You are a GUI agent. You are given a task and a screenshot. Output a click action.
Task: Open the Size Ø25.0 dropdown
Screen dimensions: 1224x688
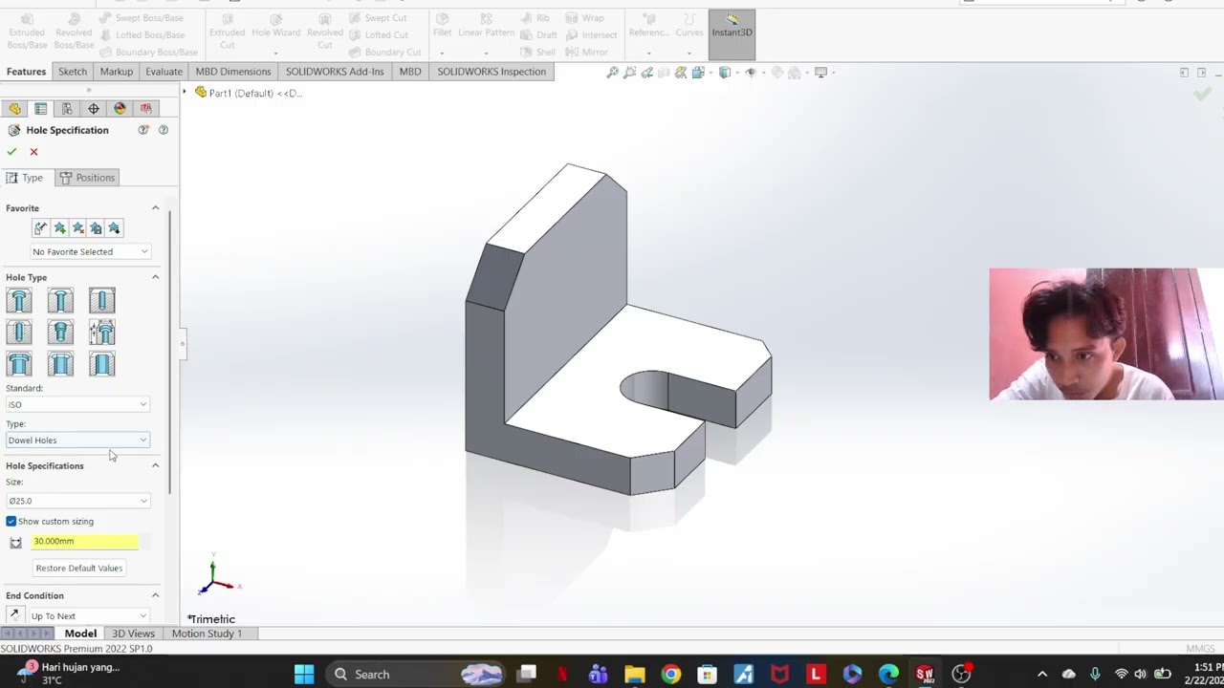(x=77, y=501)
